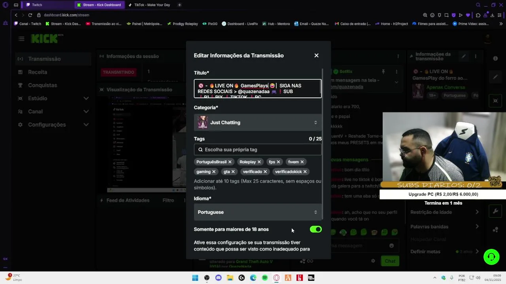The height and width of the screenshot is (284, 506).
Task: Open the Hub - Mentora bookmark
Action: (276, 24)
